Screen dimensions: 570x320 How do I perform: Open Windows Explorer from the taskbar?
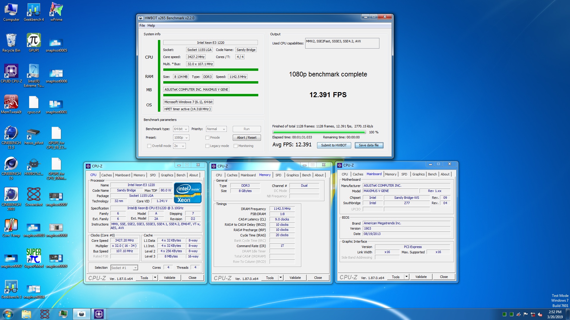pos(26,314)
